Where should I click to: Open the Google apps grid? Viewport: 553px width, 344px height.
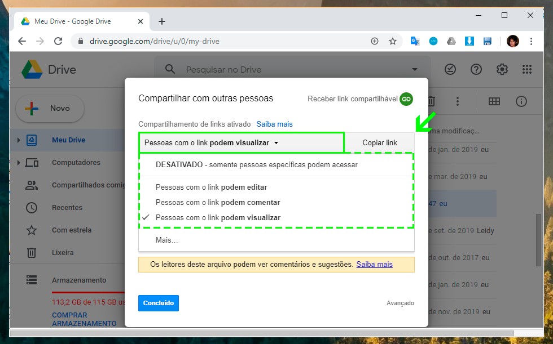527,69
